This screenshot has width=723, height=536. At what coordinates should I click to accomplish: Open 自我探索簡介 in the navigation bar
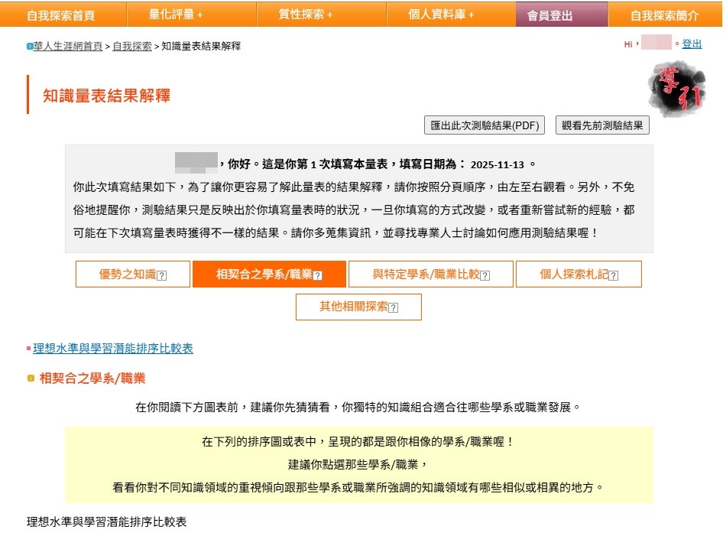pyautogui.click(x=664, y=15)
